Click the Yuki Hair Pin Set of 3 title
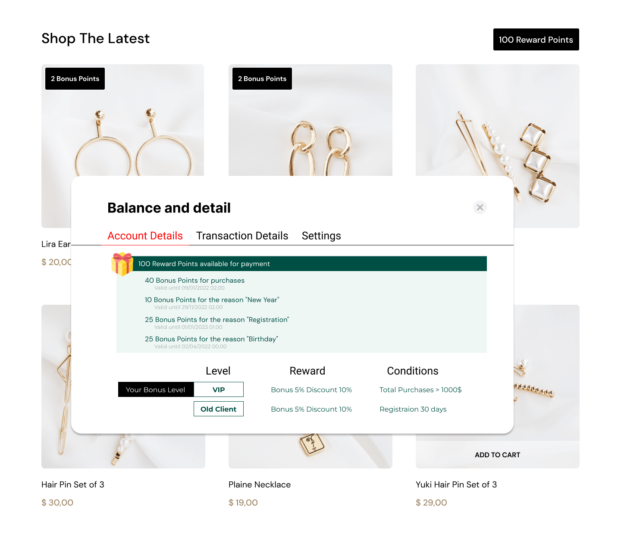Screen dimensions: 621x537 [x=456, y=484]
